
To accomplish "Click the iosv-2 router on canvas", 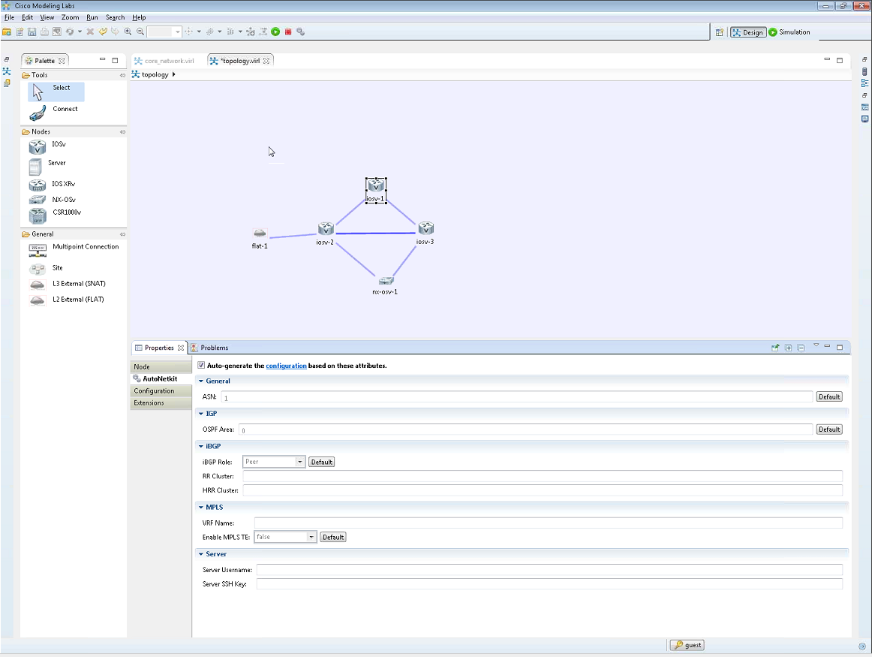I will pos(326,229).
